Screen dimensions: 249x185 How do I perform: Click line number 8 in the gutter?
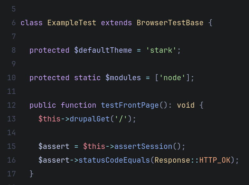pyautogui.click(x=13, y=50)
